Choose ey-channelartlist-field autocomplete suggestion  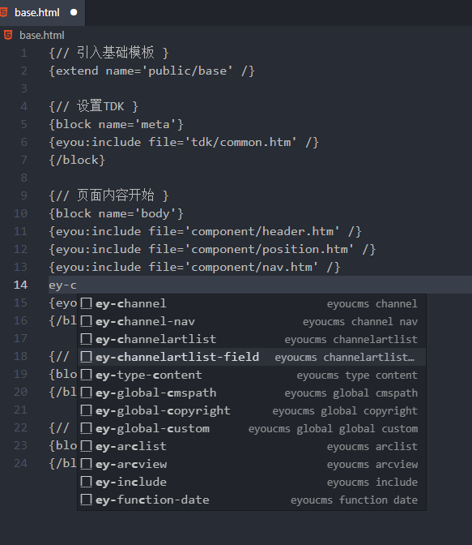[252, 357]
